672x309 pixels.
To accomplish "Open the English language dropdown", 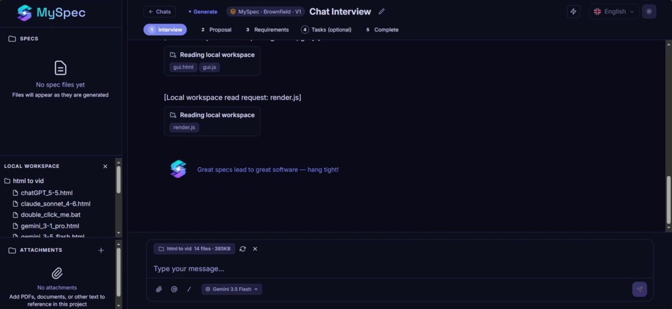I will (614, 11).
